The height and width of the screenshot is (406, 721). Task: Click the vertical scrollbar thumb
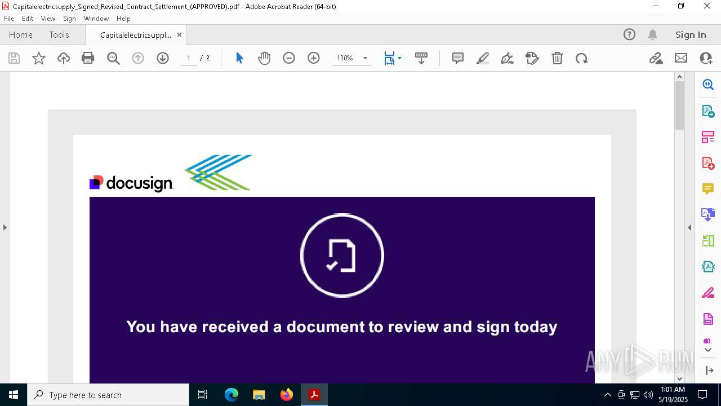click(679, 105)
